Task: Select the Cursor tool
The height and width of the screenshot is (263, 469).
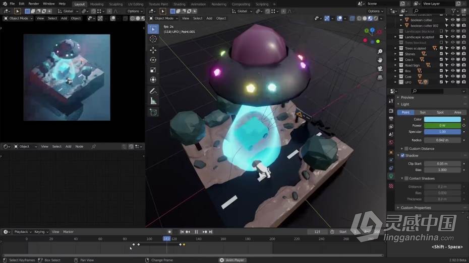Action: [x=153, y=39]
